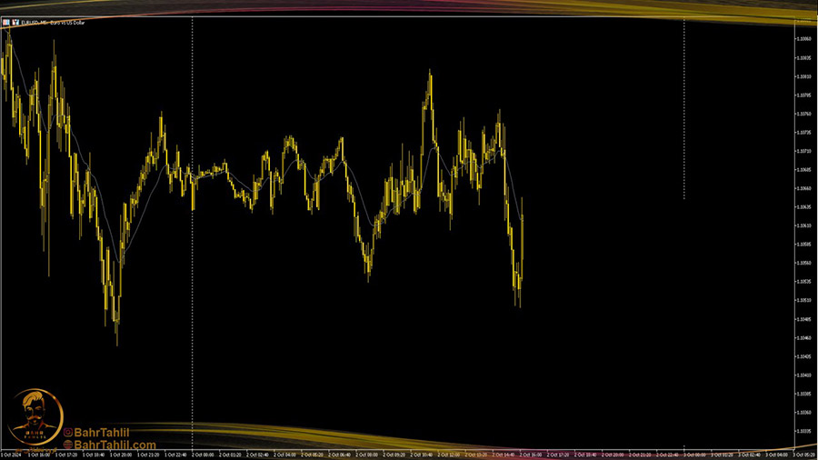
Task: Click the globe icon beside BahrTahlil.com
Action: point(67,445)
